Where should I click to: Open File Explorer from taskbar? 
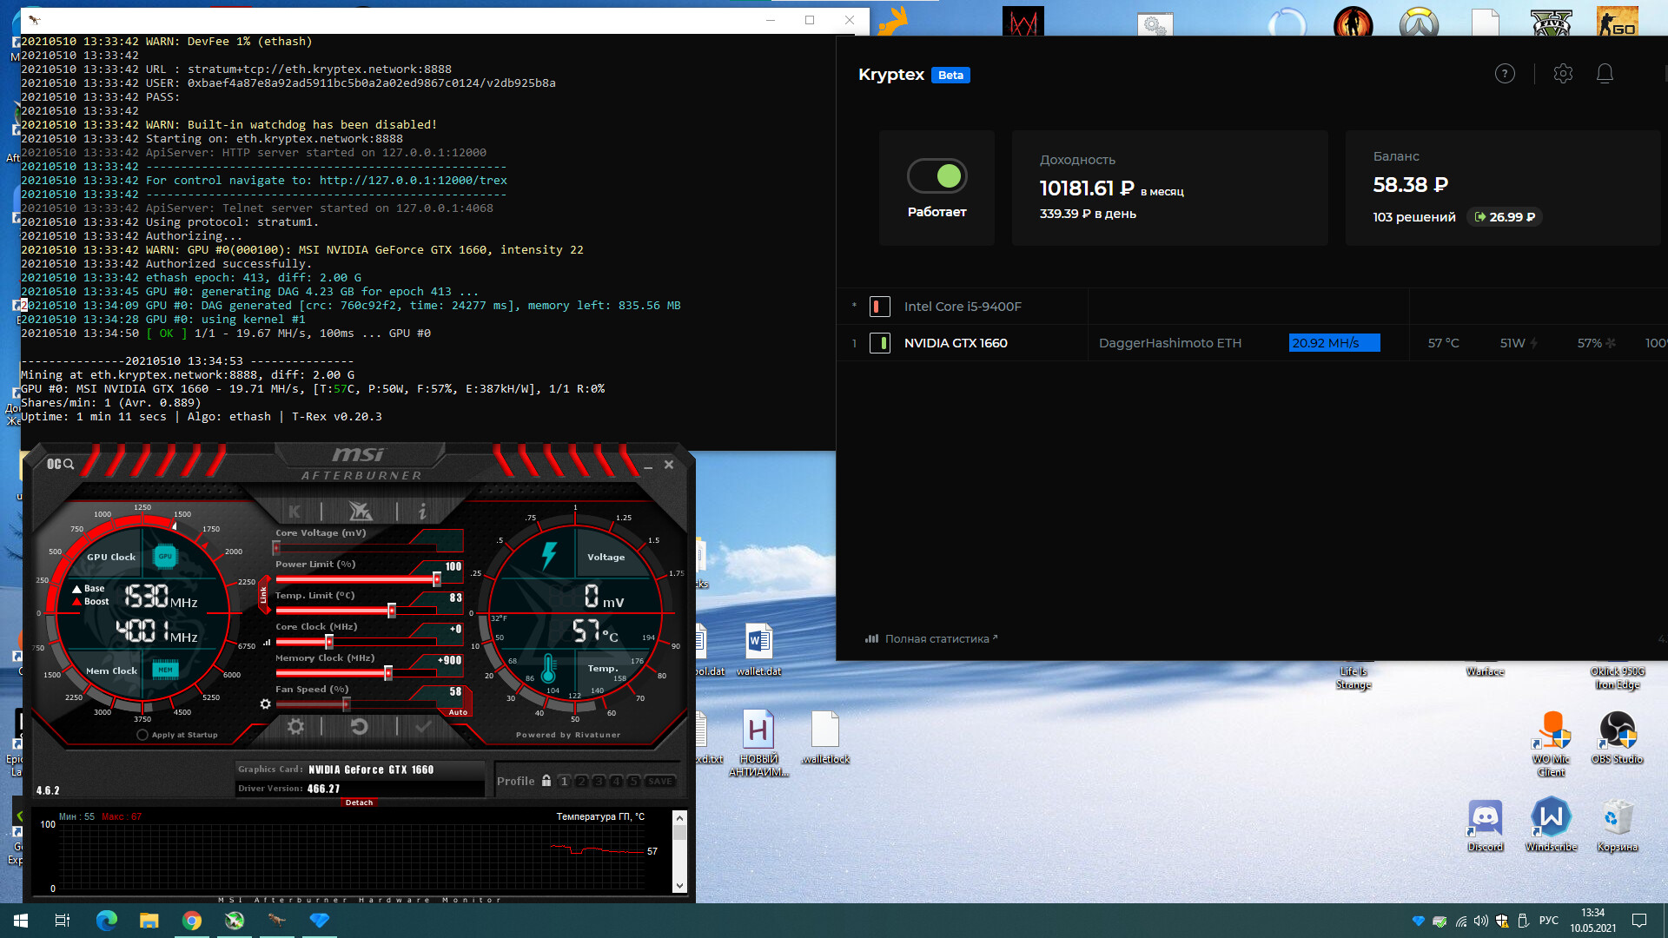tap(149, 921)
